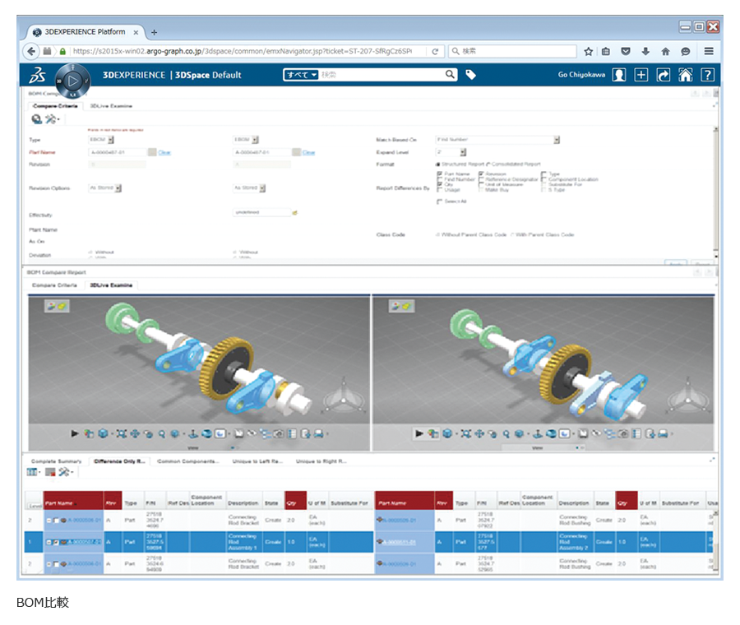Click the vertical scrollbar of criteria panel

tap(715, 189)
